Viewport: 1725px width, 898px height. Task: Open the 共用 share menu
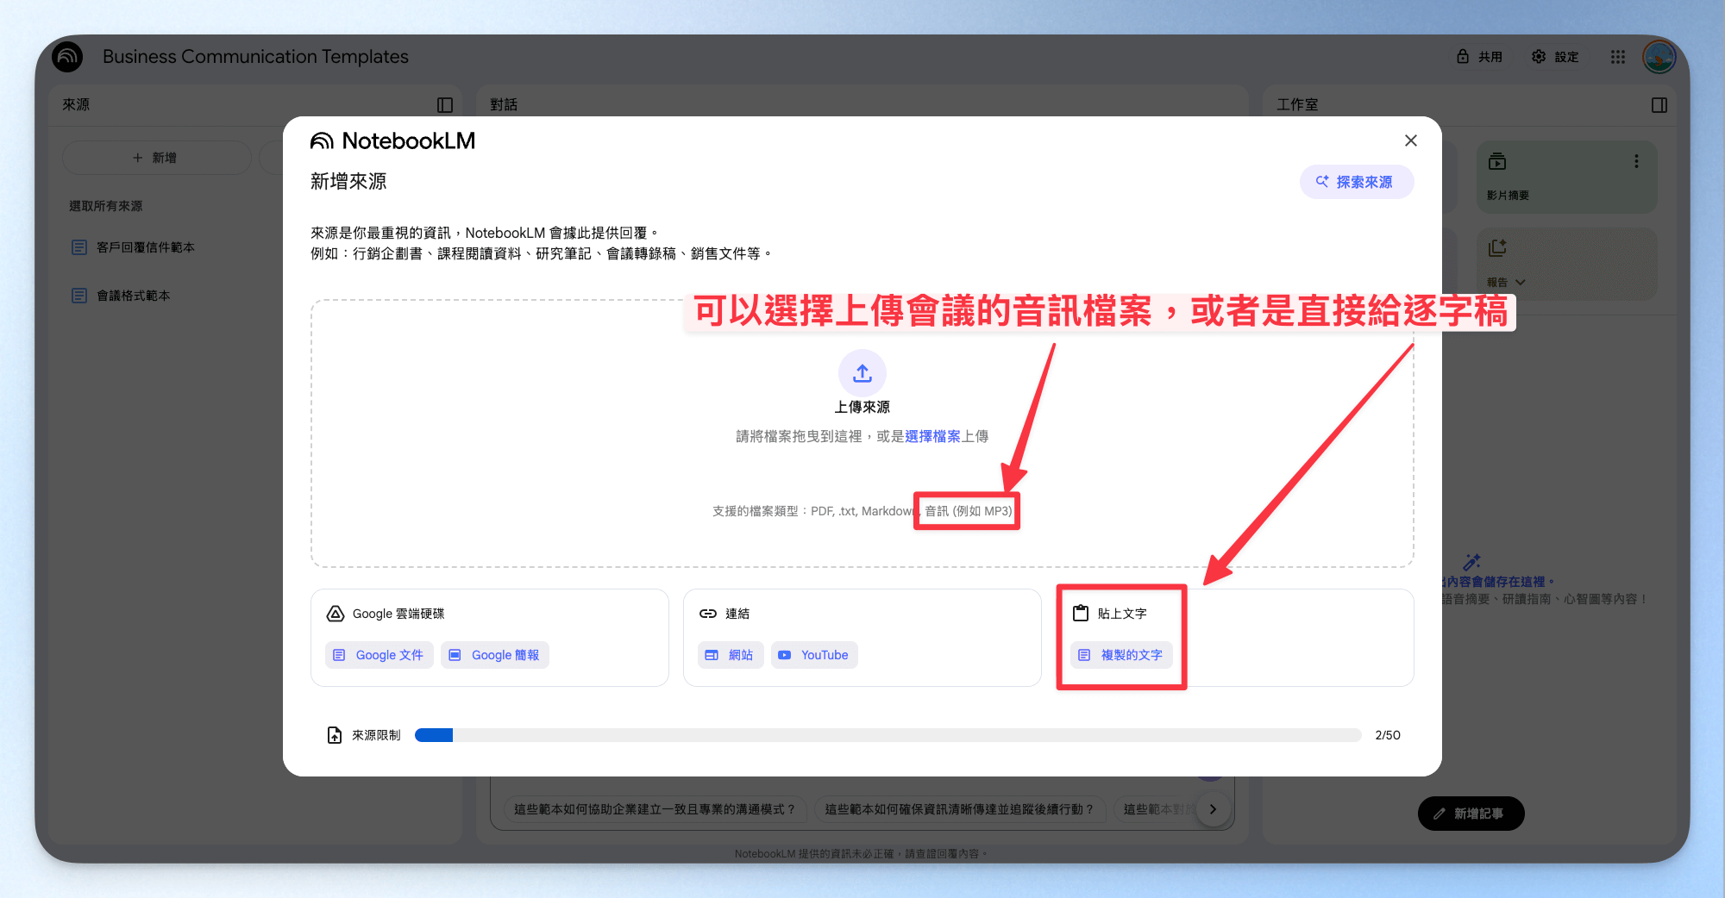tap(1480, 57)
